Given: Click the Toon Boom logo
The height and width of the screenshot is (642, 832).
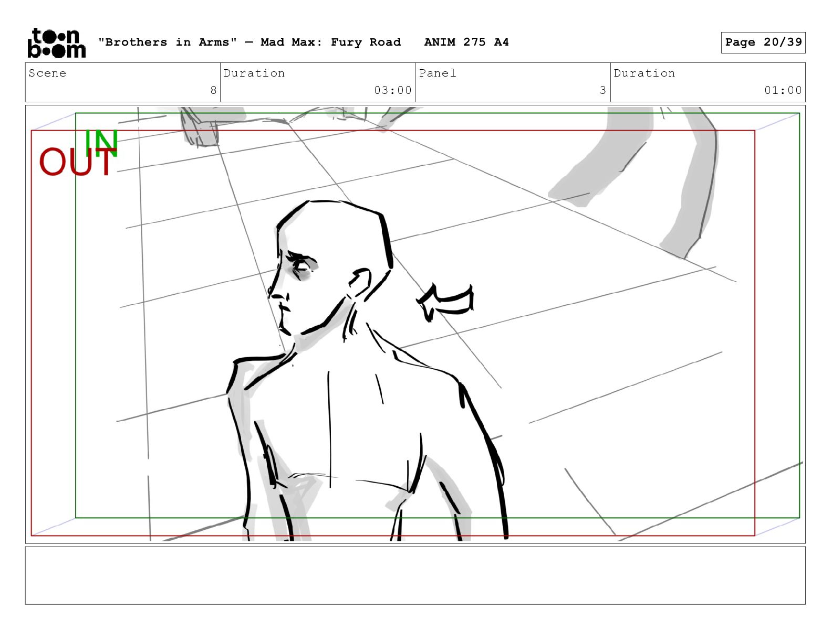Looking at the screenshot, I should click(x=56, y=42).
